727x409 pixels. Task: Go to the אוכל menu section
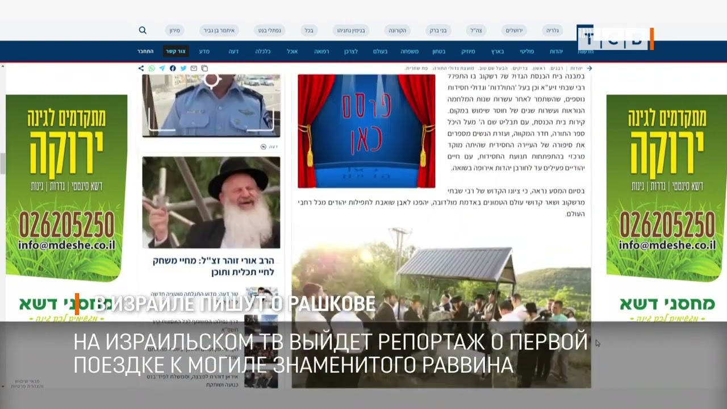click(x=292, y=51)
